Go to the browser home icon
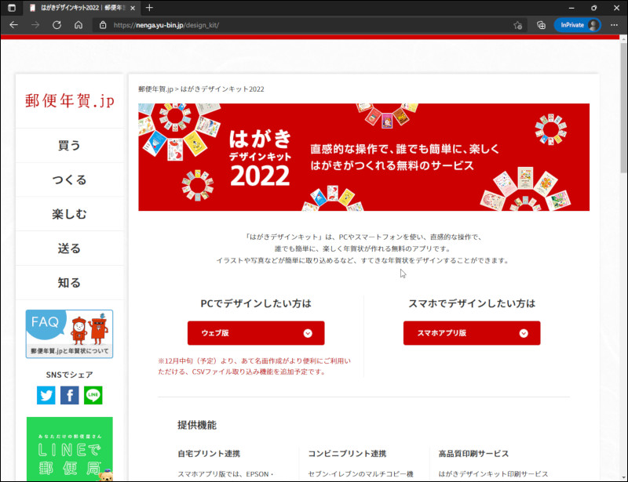 click(x=78, y=25)
